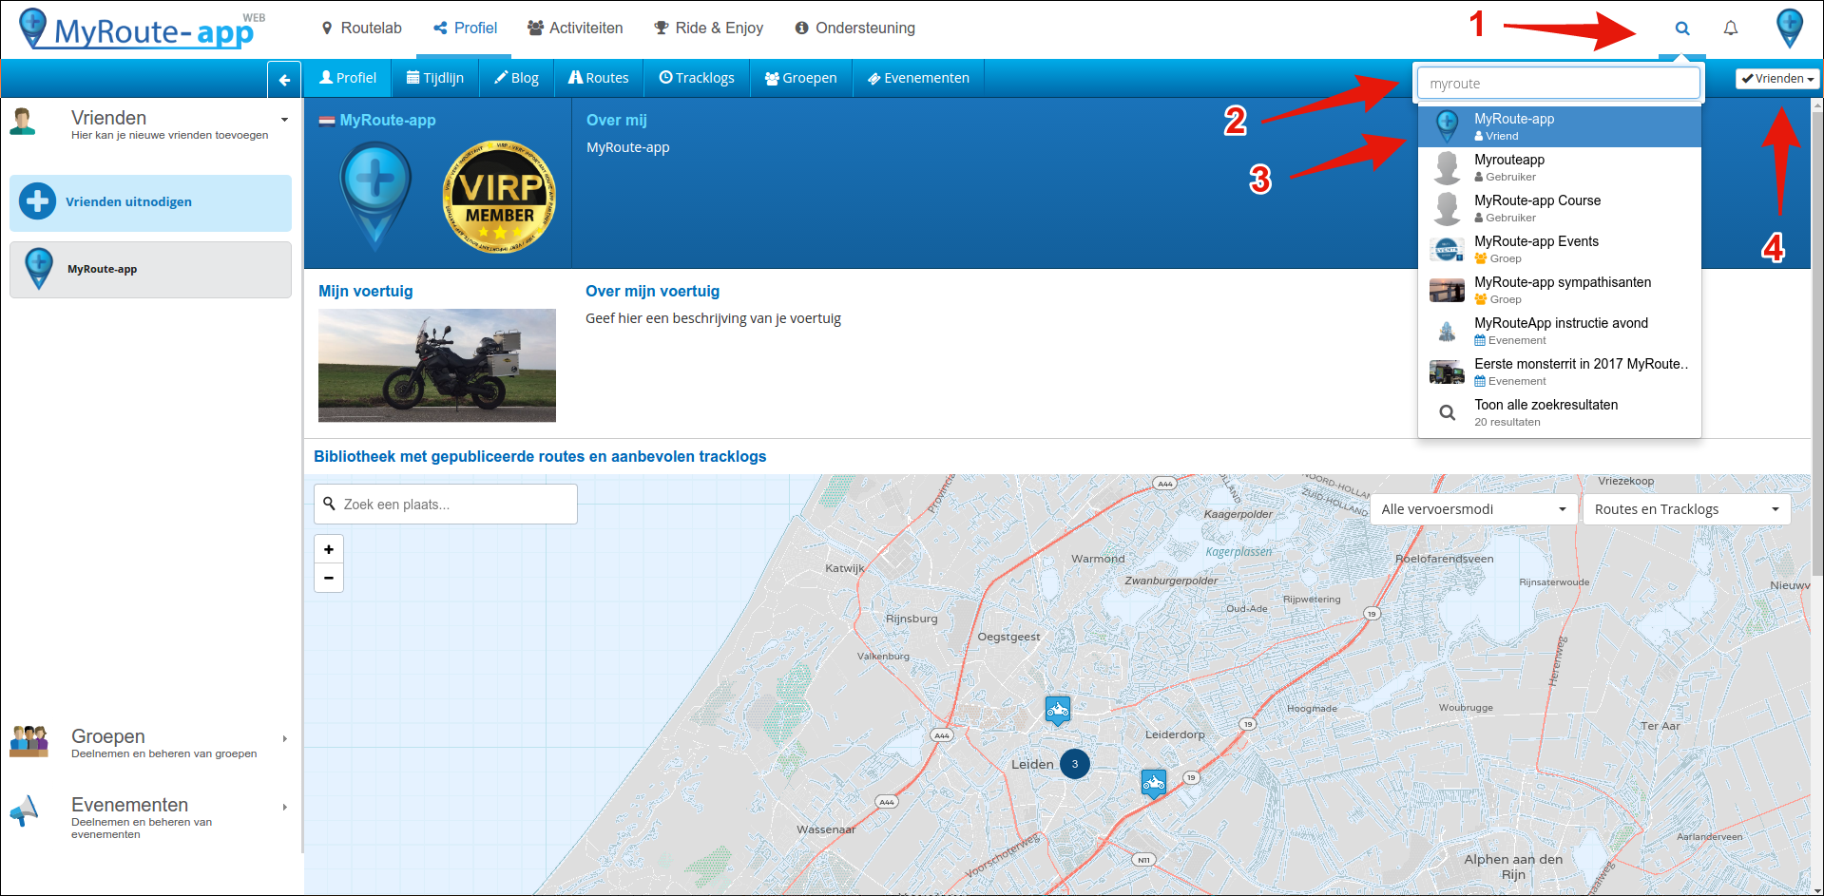Click the VIRP Member badge

tap(500, 197)
